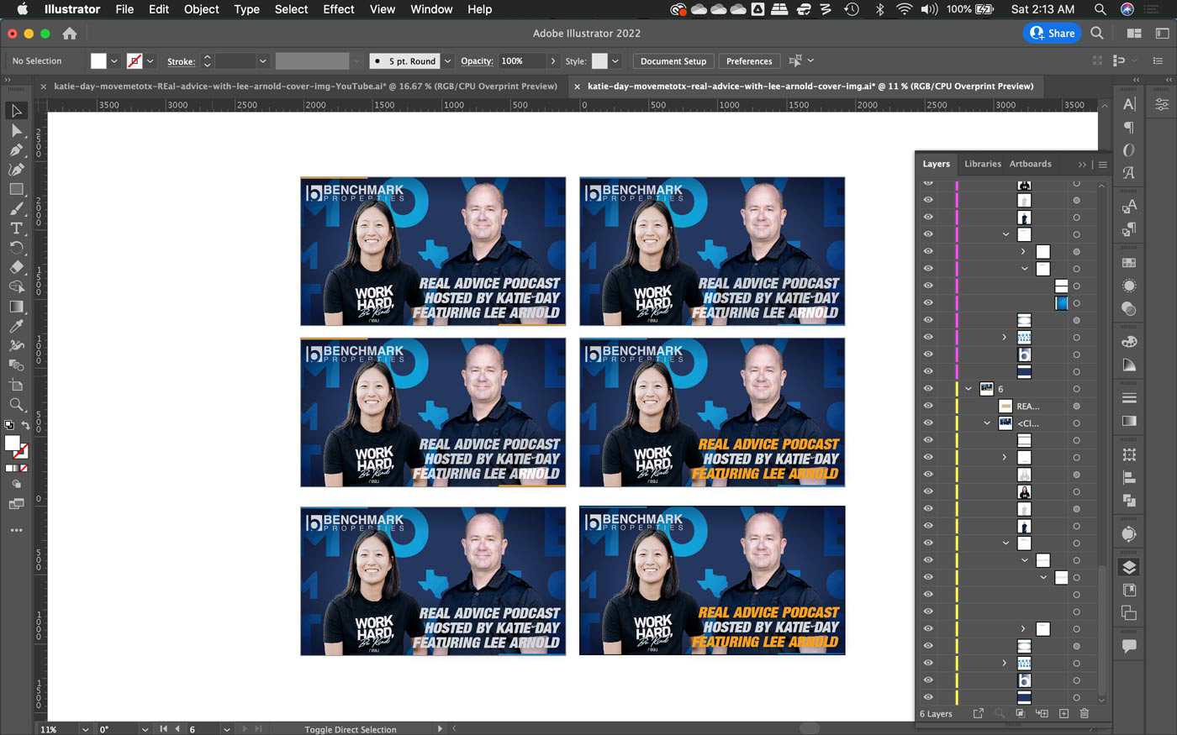1177x735 pixels.
Task: Select the Paintbrush tool
Action: pyautogui.click(x=16, y=208)
